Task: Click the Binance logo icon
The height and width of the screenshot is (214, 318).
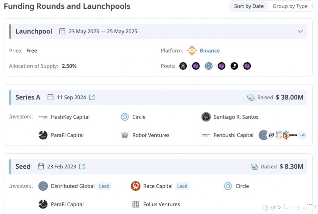Action: tap(192, 51)
